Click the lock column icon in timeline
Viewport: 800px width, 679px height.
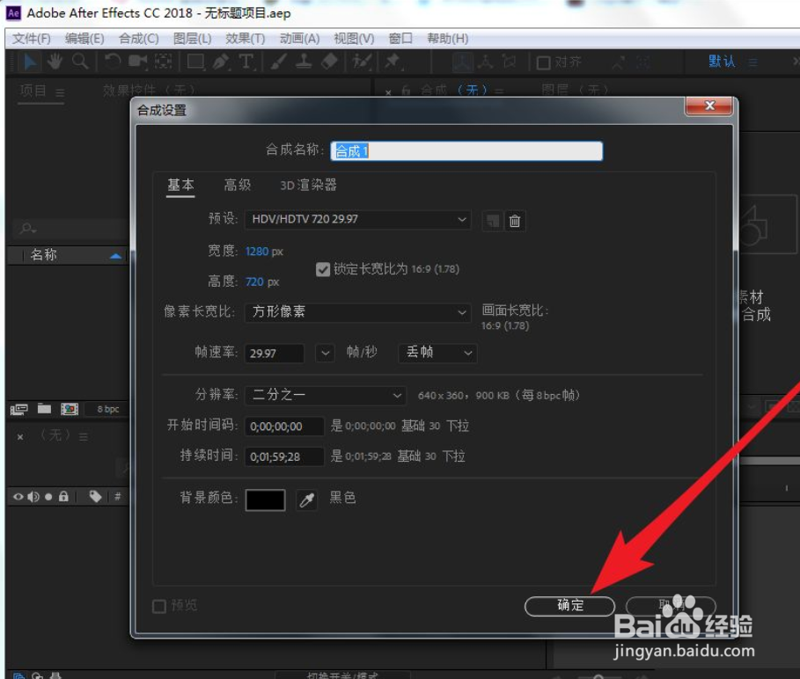click(x=63, y=496)
